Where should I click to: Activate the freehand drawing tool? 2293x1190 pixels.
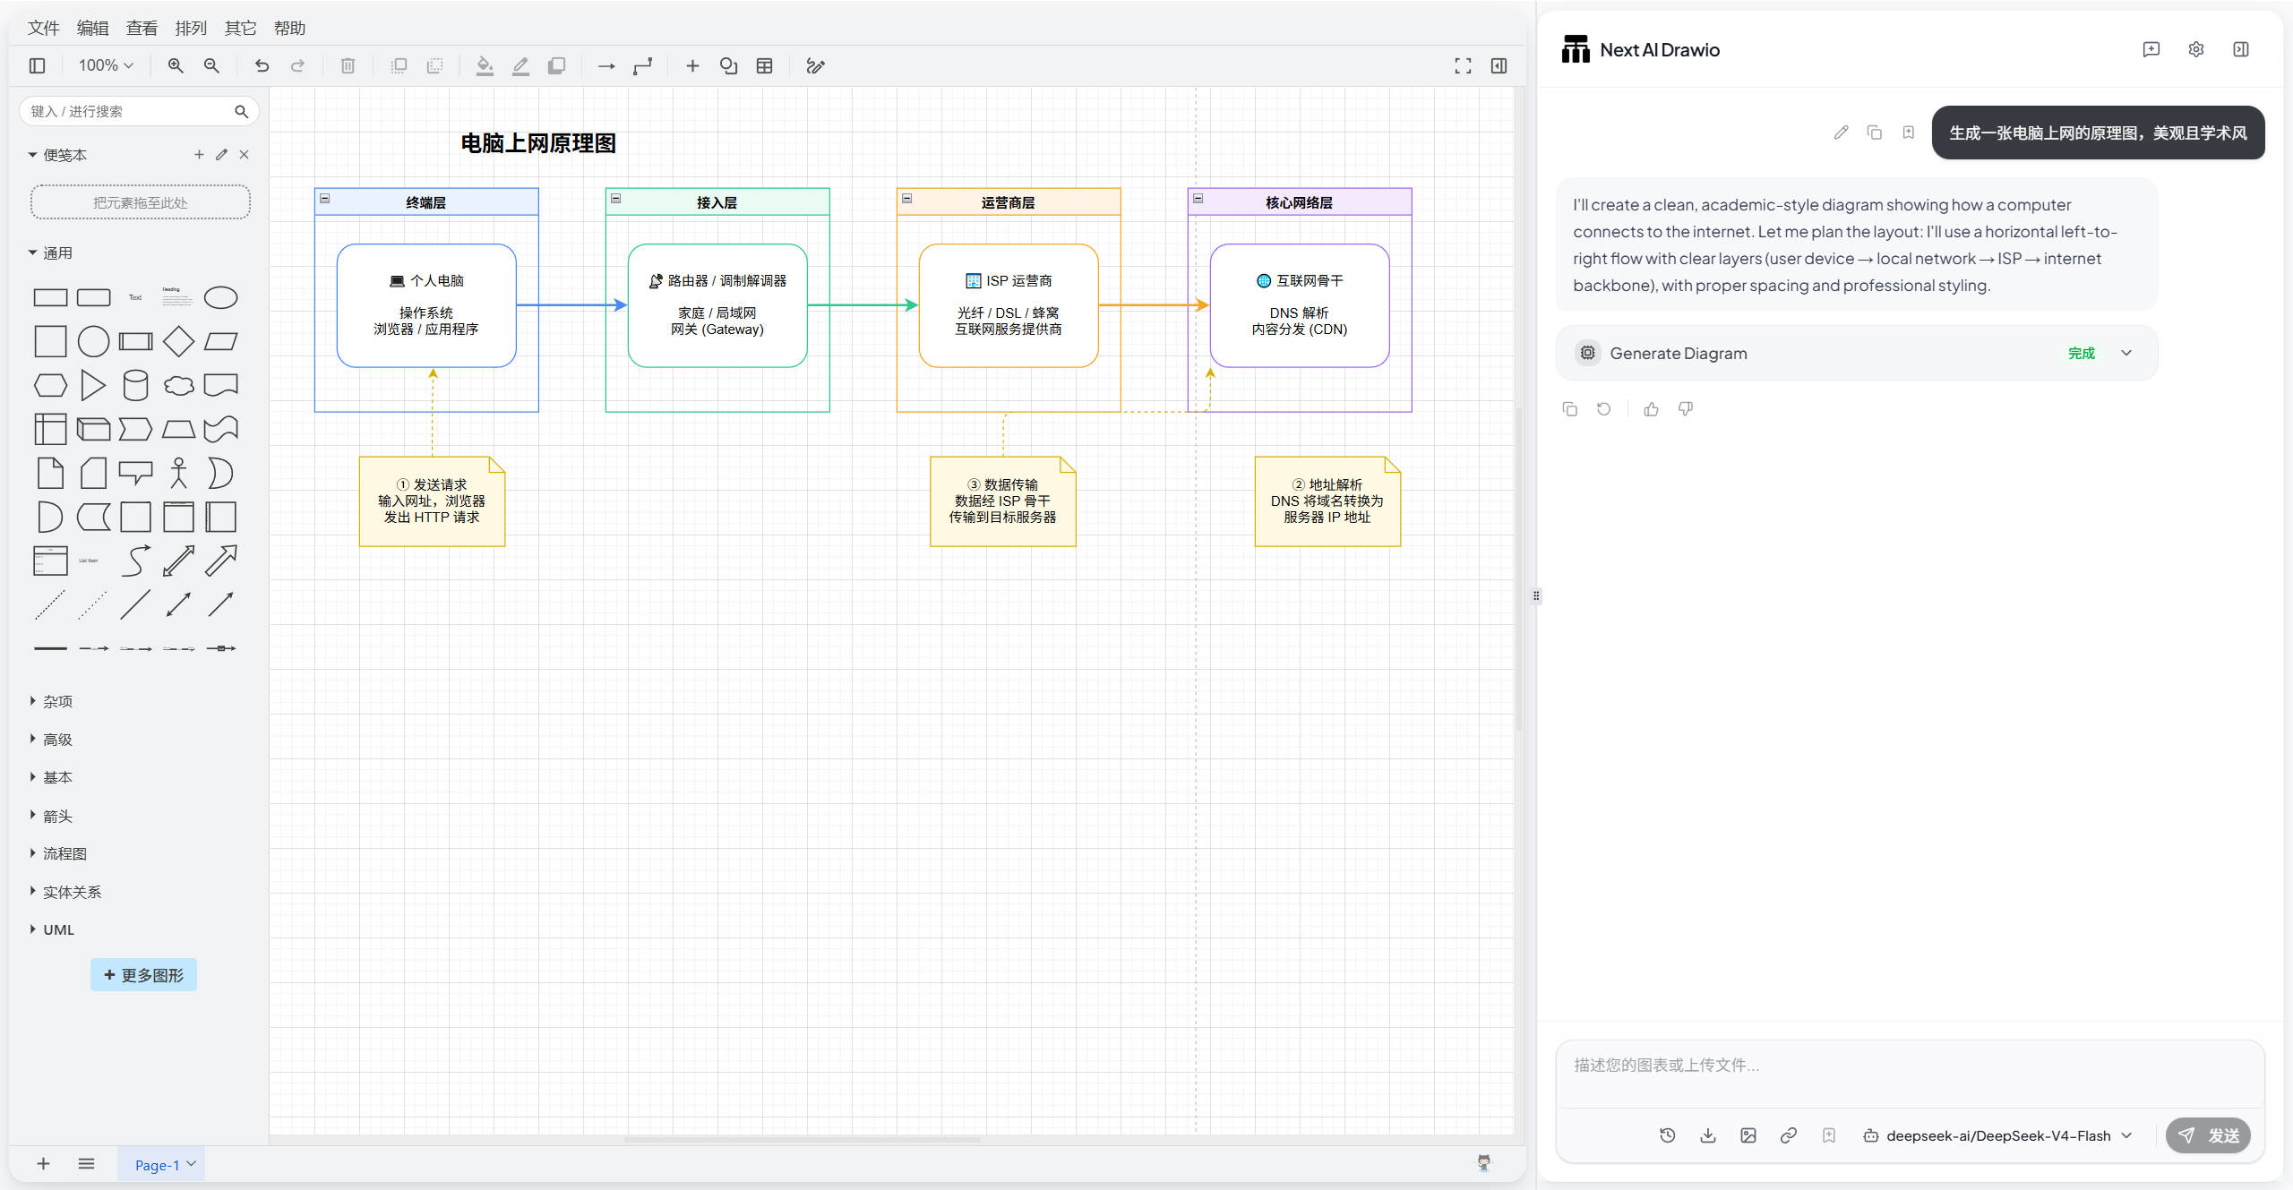point(815,65)
